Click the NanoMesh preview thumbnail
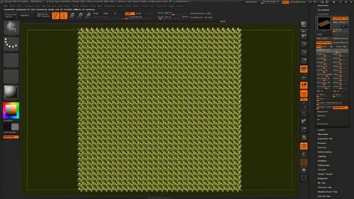This screenshot has width=354, height=199. [324, 23]
